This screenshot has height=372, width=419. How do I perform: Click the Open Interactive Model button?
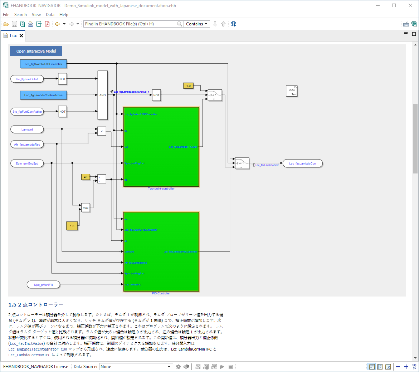(x=36, y=51)
